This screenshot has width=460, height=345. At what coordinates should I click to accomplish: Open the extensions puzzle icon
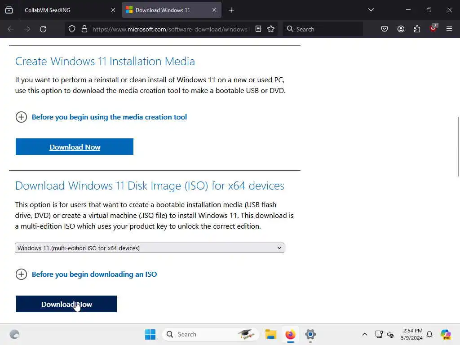(417, 29)
